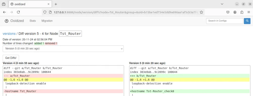This screenshot has height=96, width=253.
Task: Go forward one page
Action: coord(11,12)
